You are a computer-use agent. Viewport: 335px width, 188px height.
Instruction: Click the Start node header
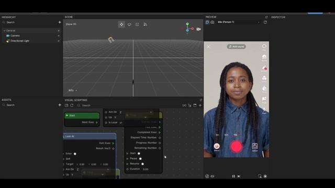82,115
